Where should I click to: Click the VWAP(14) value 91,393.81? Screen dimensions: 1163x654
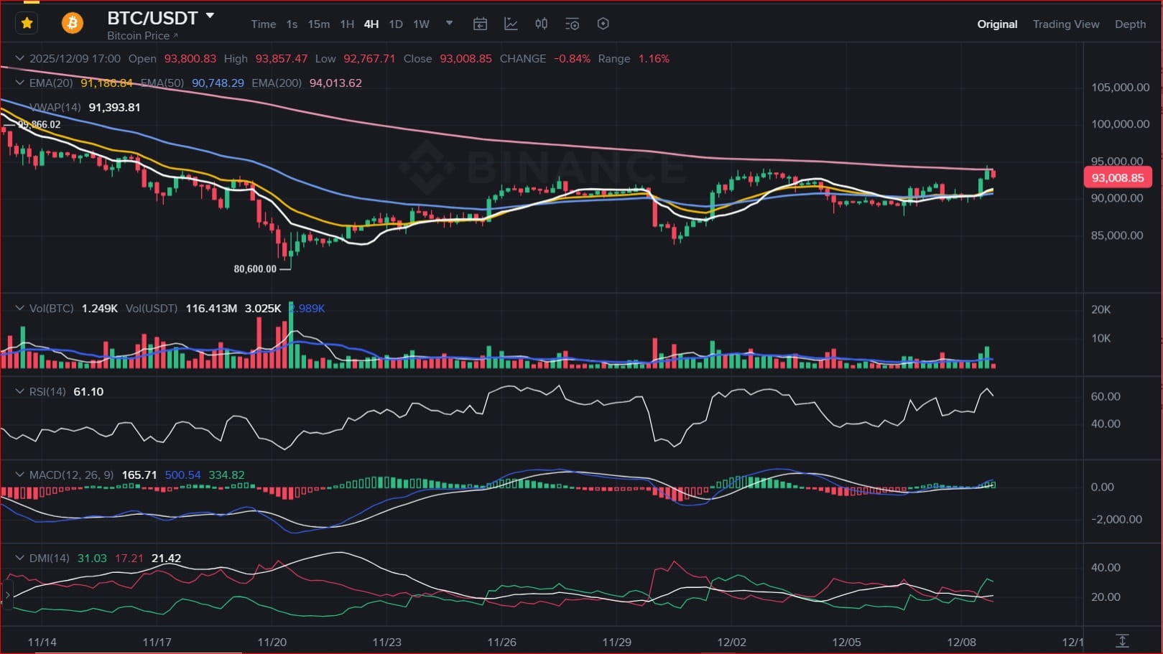click(x=114, y=107)
